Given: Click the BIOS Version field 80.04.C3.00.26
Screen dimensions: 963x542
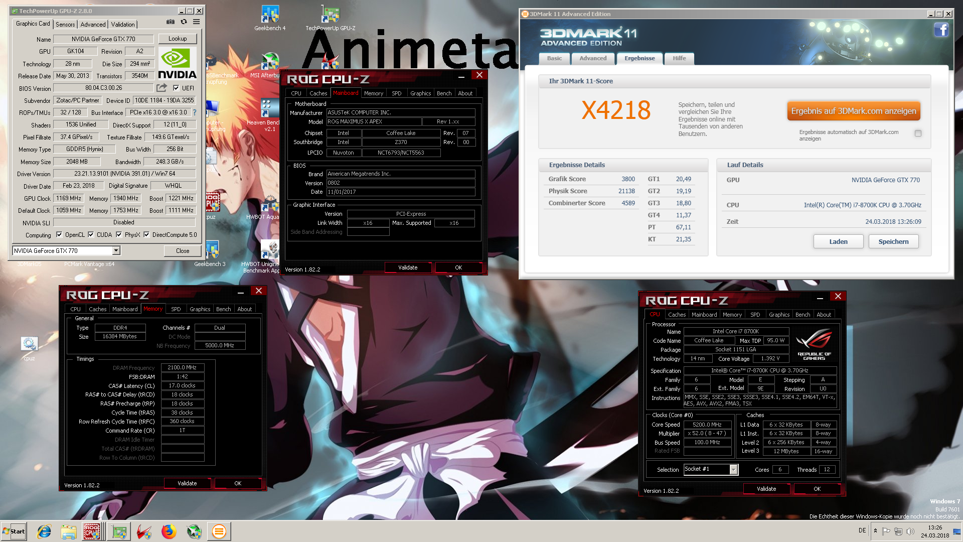Looking at the screenshot, I should pos(103,88).
